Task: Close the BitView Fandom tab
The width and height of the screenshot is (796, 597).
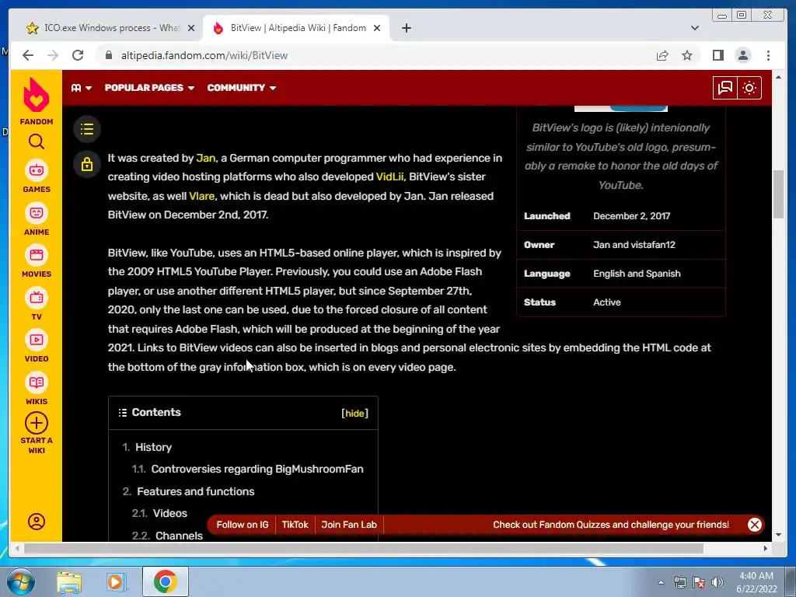Action: click(377, 28)
